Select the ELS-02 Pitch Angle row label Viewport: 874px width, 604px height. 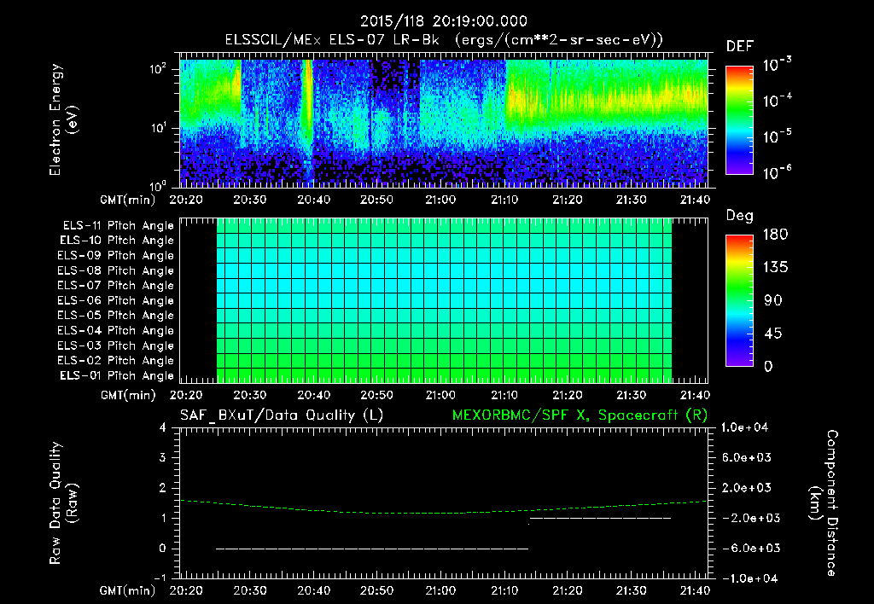tap(115, 361)
